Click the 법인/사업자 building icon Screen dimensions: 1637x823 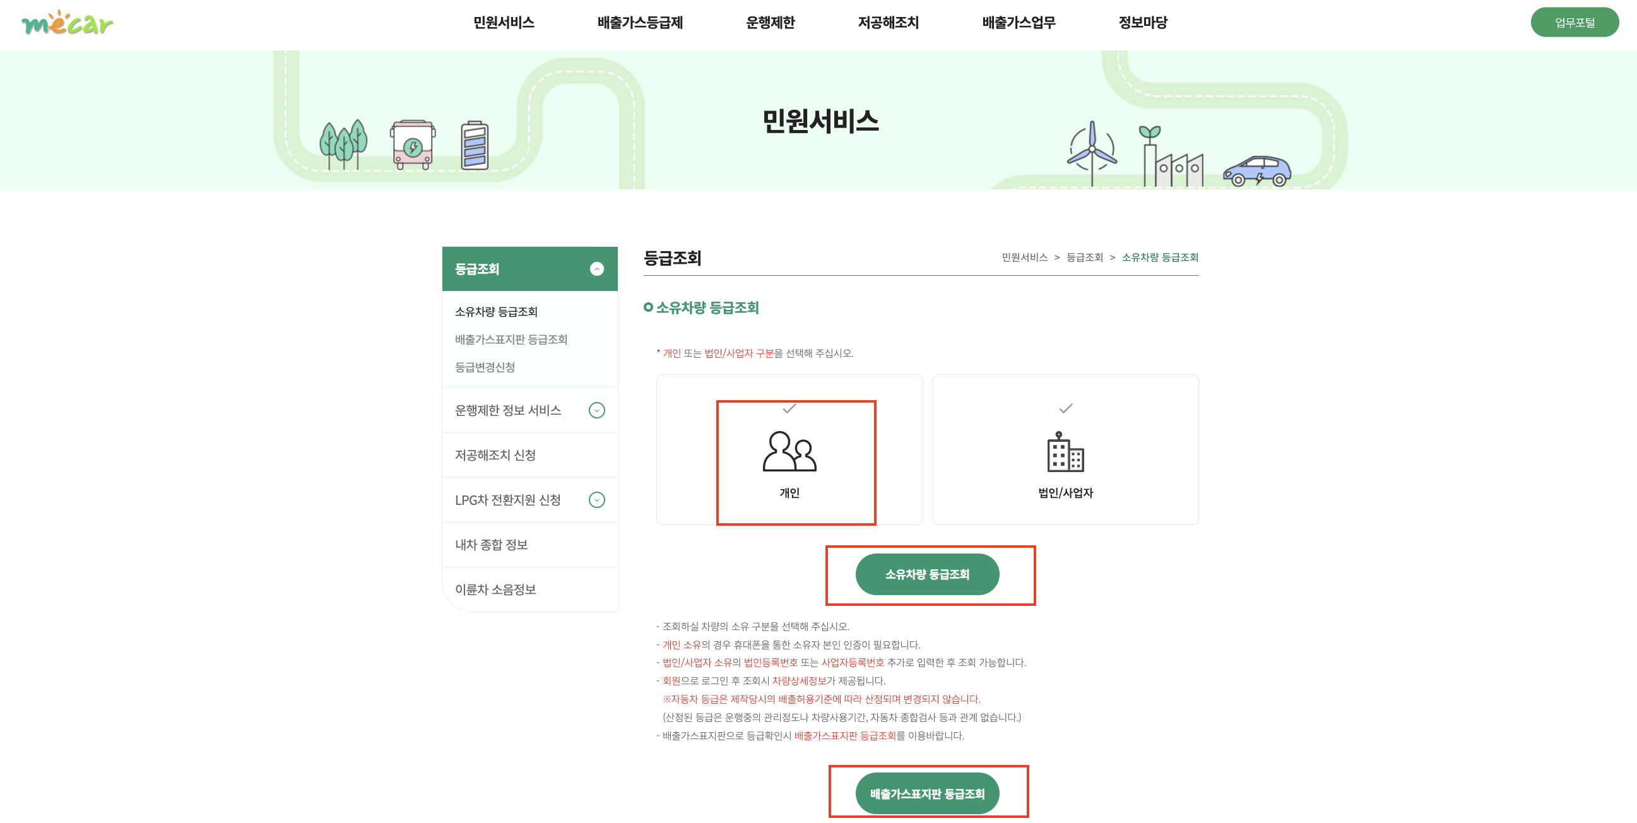(1065, 452)
